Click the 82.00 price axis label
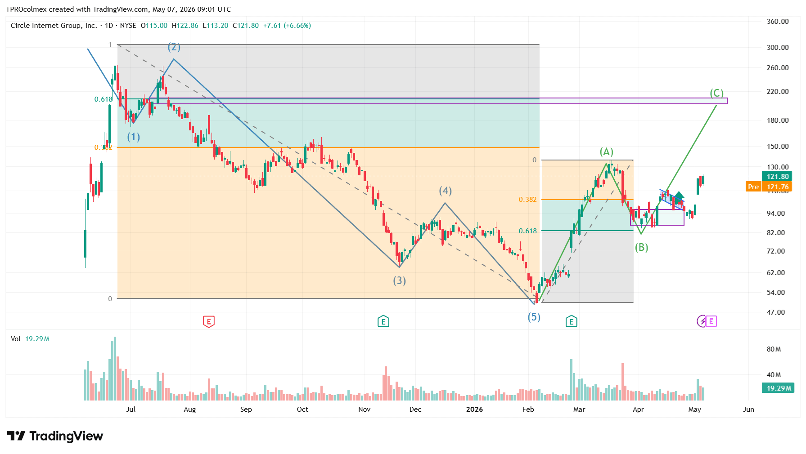Image resolution: width=806 pixels, height=454 pixels. click(776, 233)
